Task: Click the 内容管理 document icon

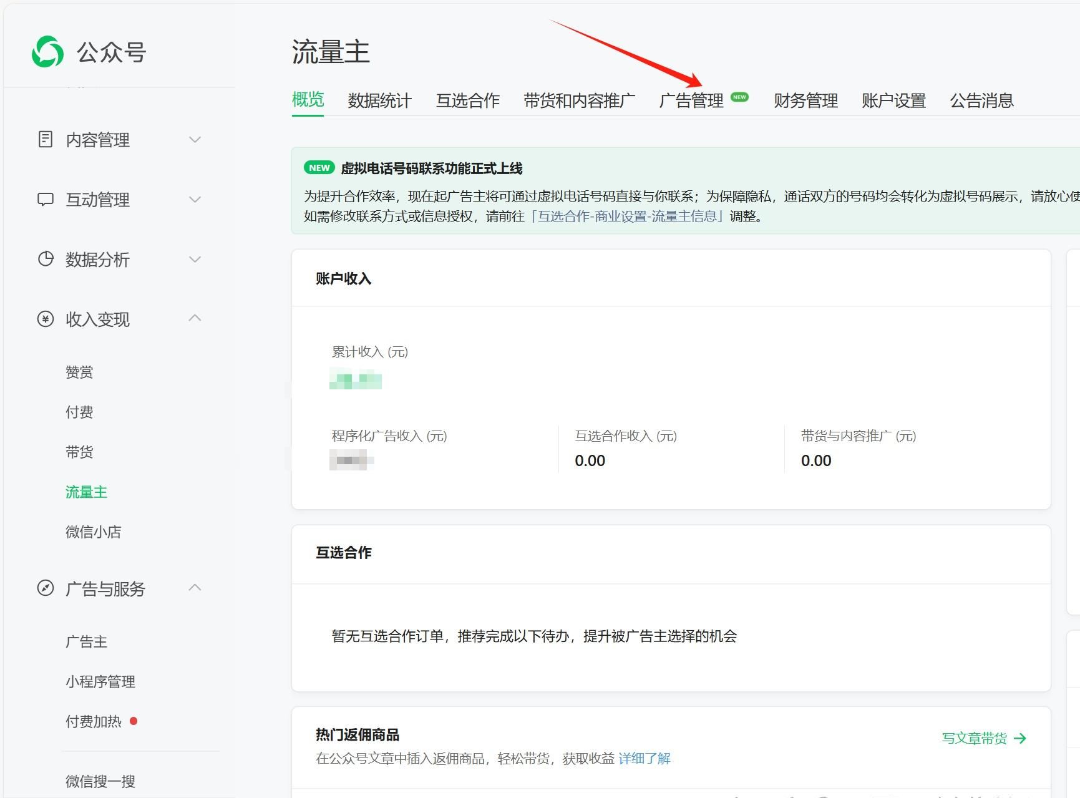Action: pyautogui.click(x=46, y=139)
